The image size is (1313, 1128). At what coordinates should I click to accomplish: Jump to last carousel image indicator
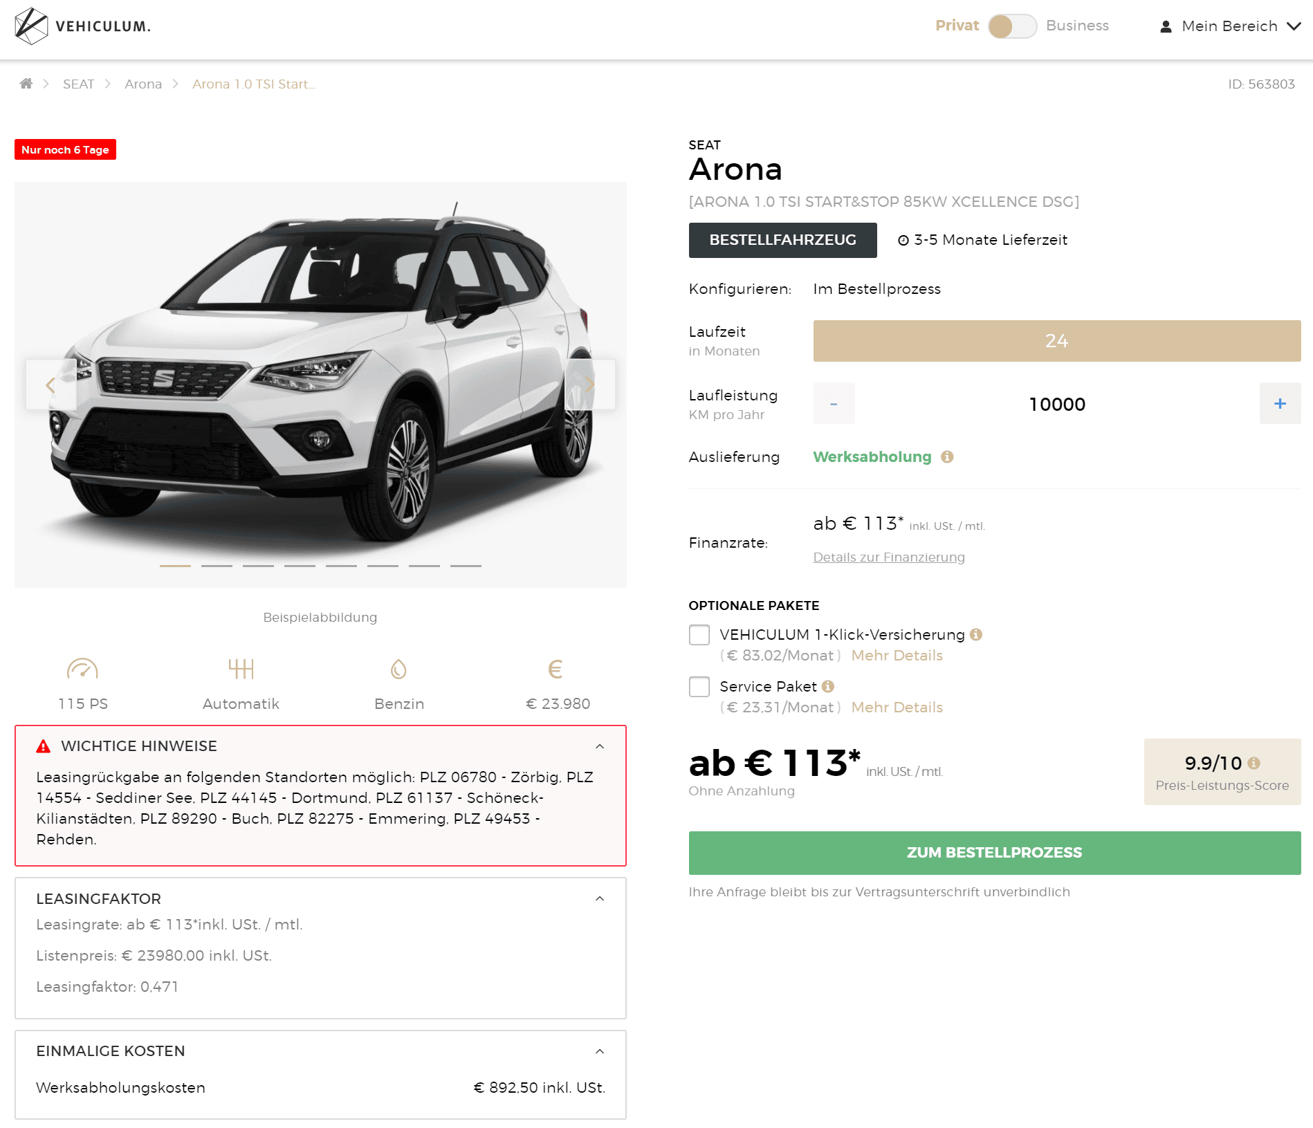[x=466, y=566]
